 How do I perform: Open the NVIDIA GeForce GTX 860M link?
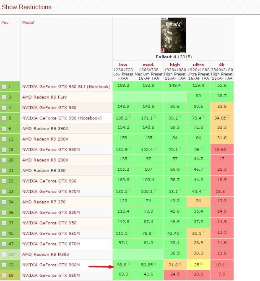[51, 276]
